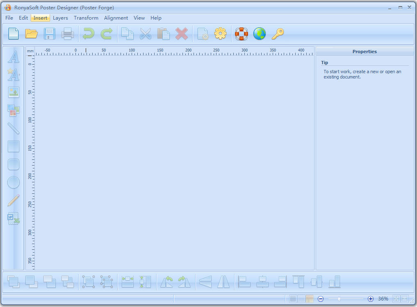Rotate the object left
This screenshot has height=307, width=417.
tap(166, 282)
